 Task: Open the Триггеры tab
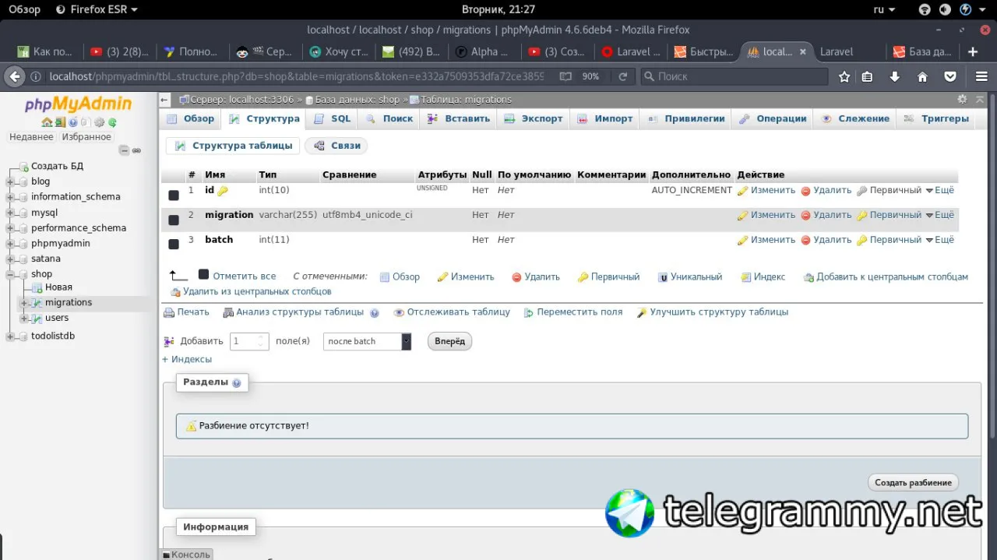(937, 119)
